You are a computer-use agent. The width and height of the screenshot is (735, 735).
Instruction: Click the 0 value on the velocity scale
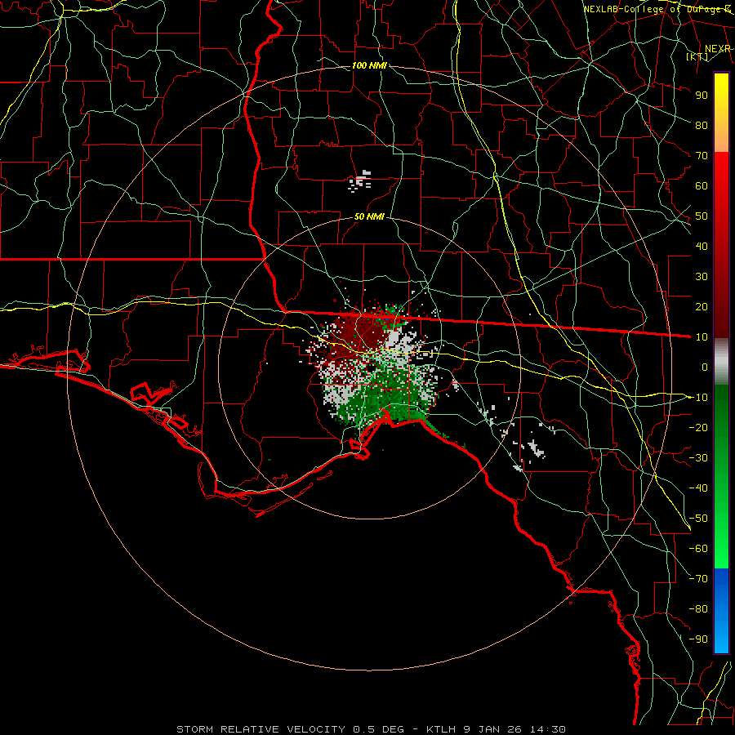tap(705, 367)
